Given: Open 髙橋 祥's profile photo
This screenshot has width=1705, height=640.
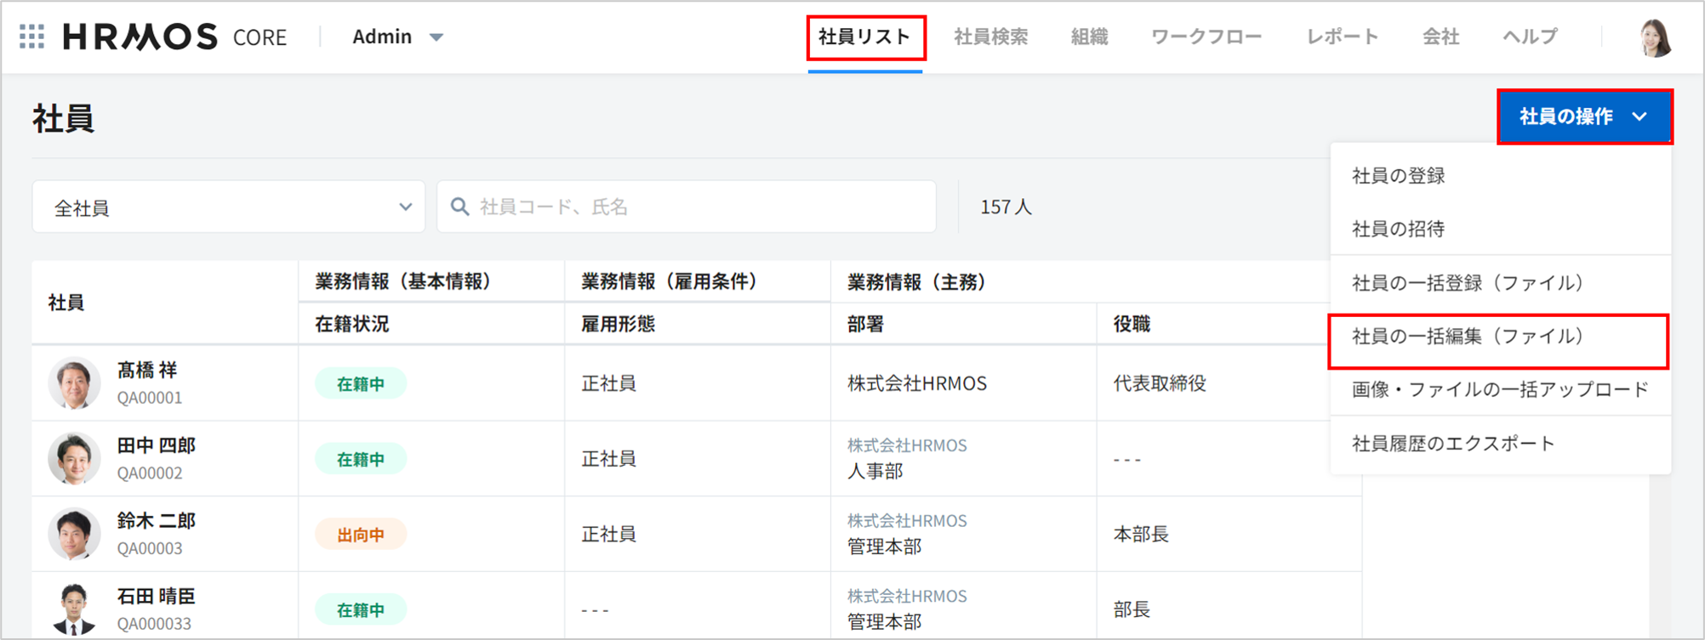Looking at the screenshot, I should 74,383.
